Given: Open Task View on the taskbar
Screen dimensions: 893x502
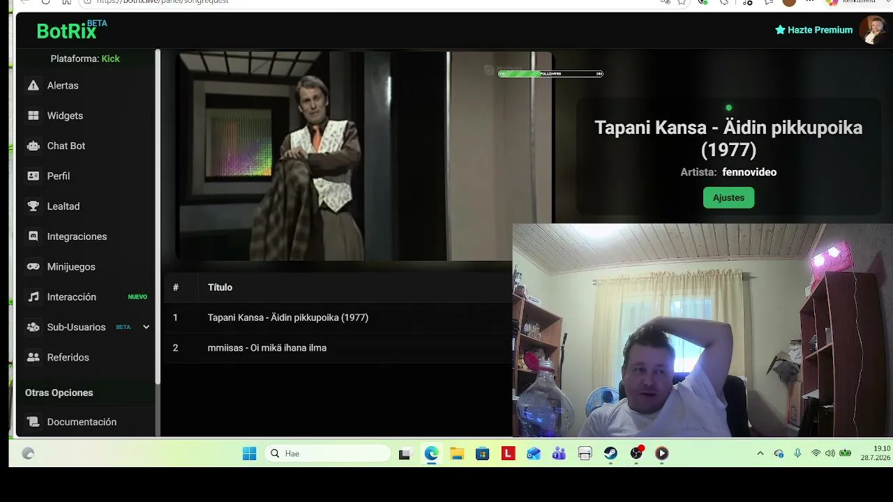Looking at the screenshot, I should [405, 454].
